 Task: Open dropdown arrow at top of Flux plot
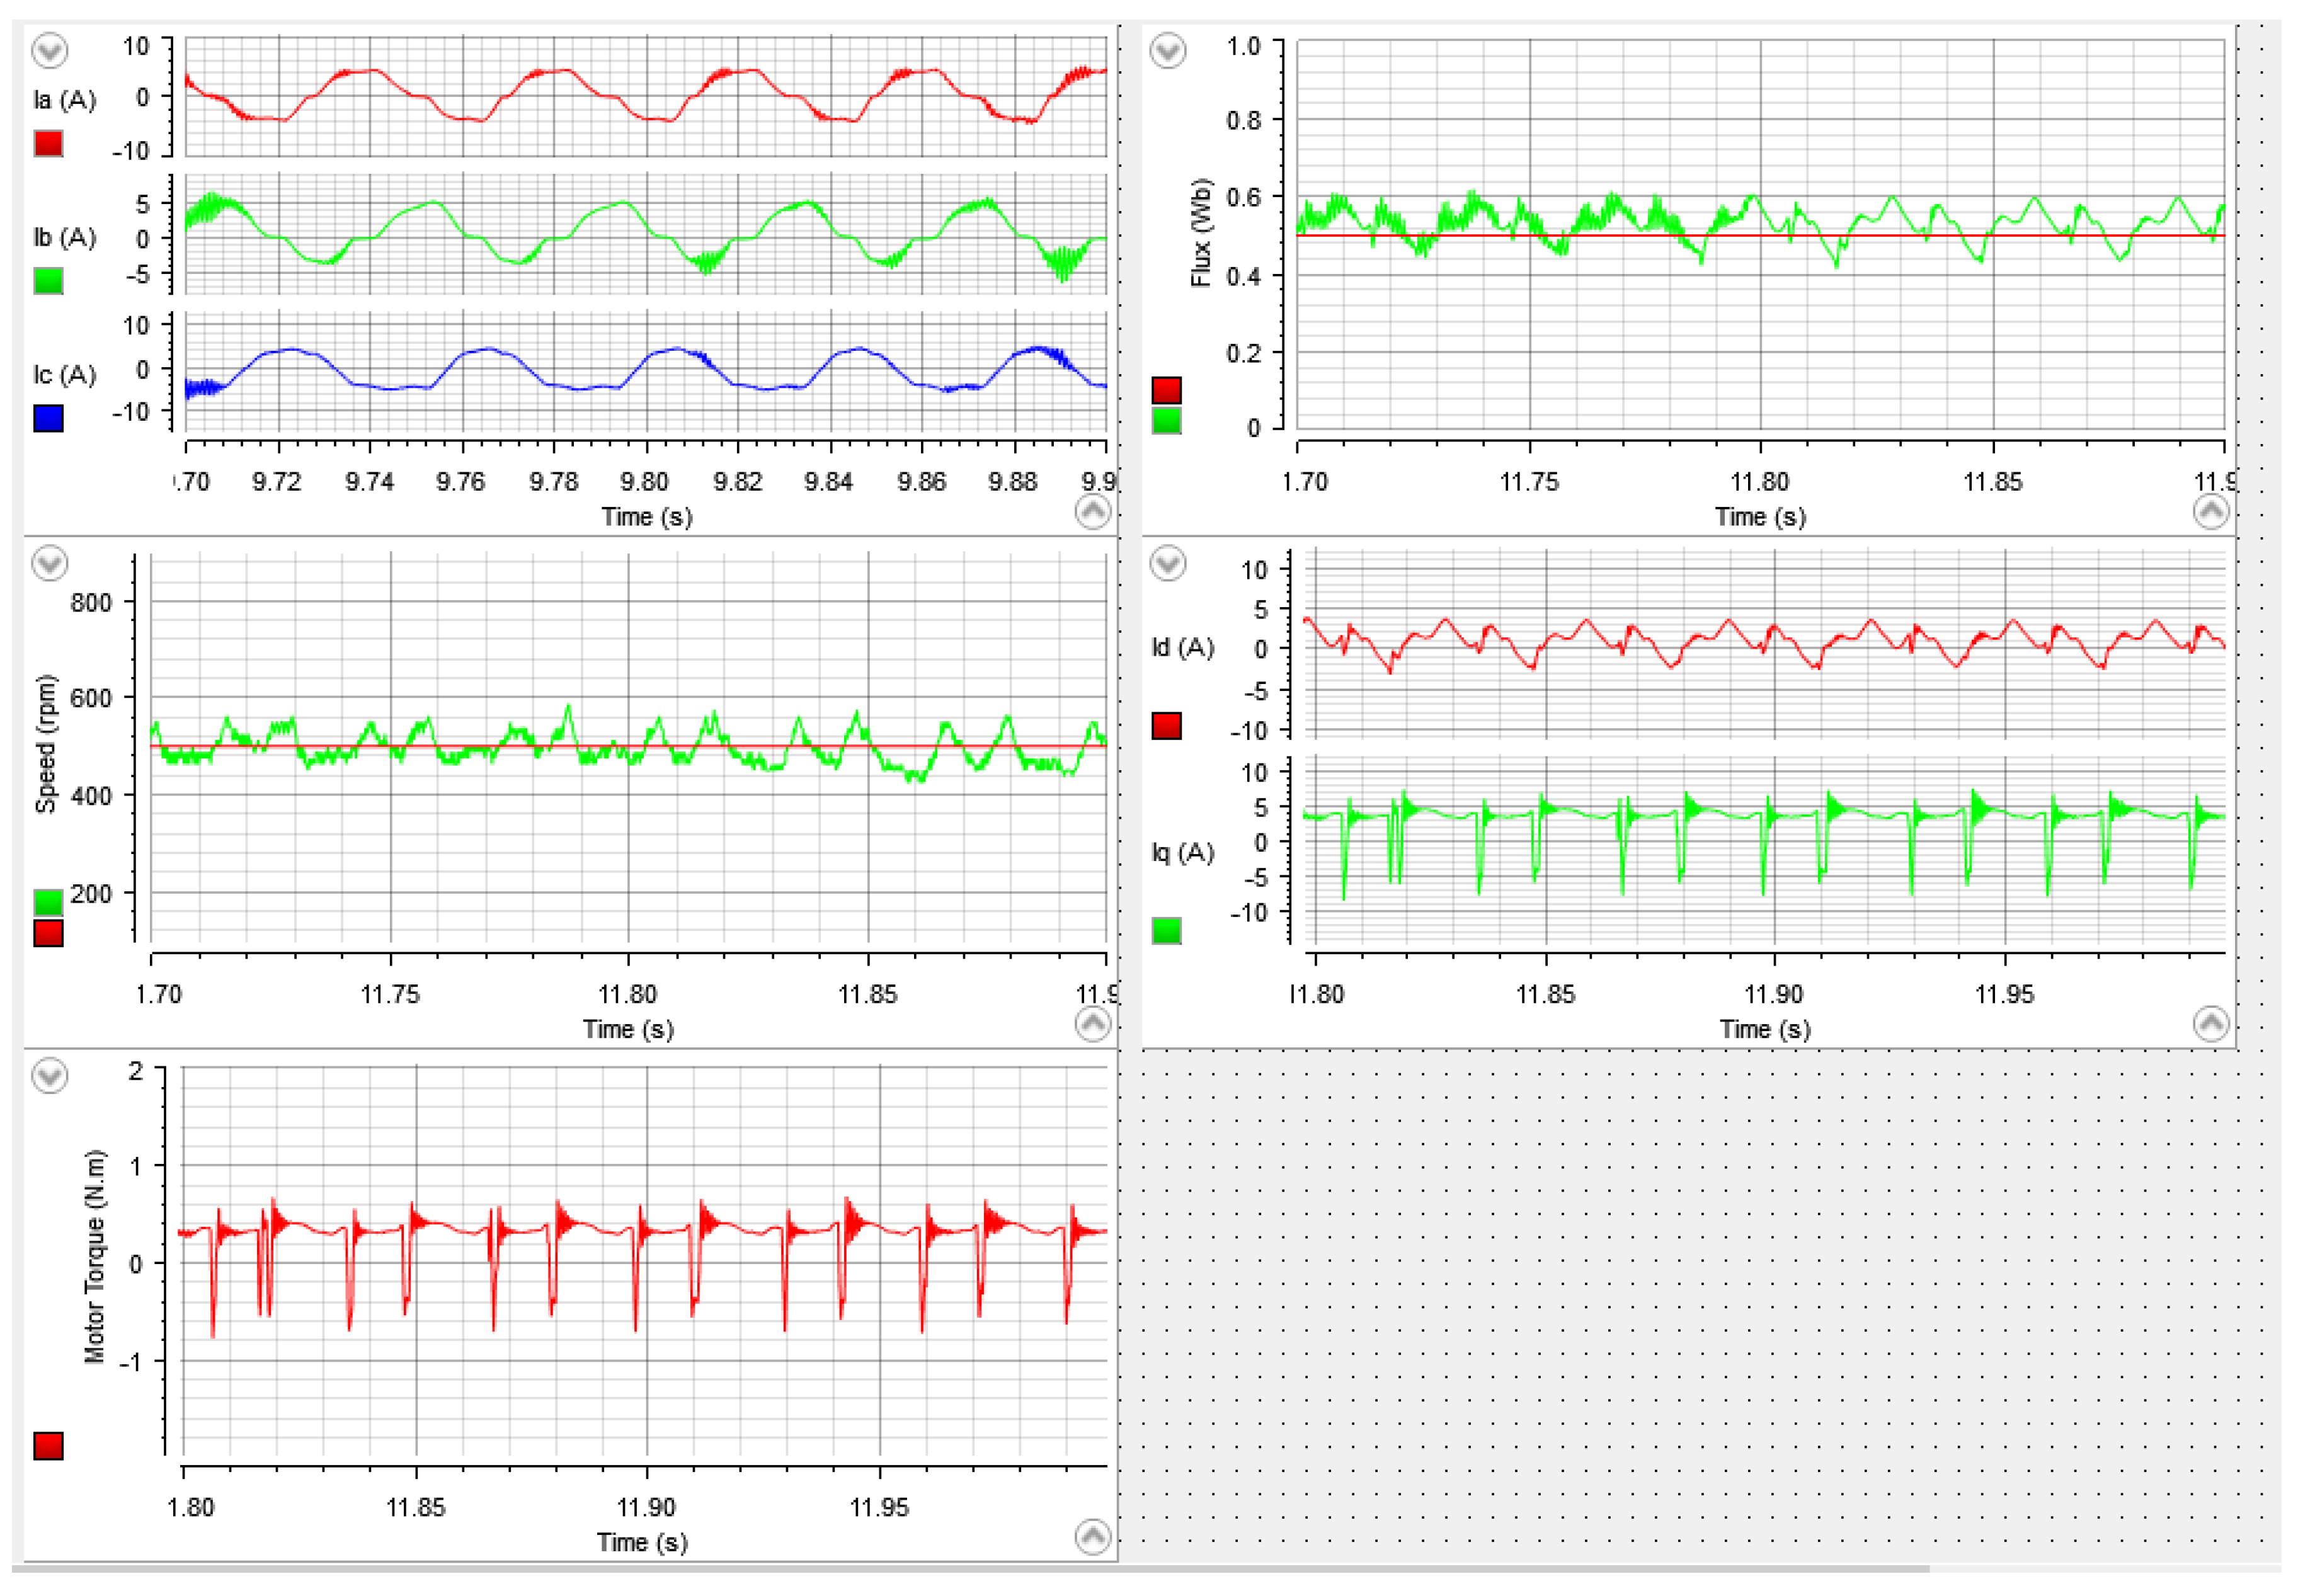click(x=1167, y=50)
